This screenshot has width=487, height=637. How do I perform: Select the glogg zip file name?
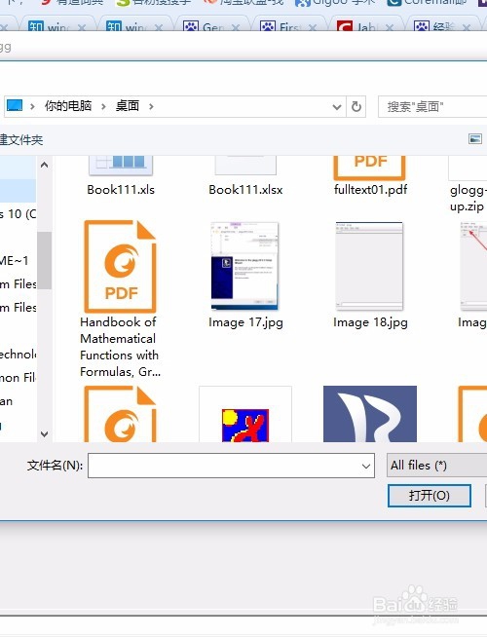coord(468,199)
